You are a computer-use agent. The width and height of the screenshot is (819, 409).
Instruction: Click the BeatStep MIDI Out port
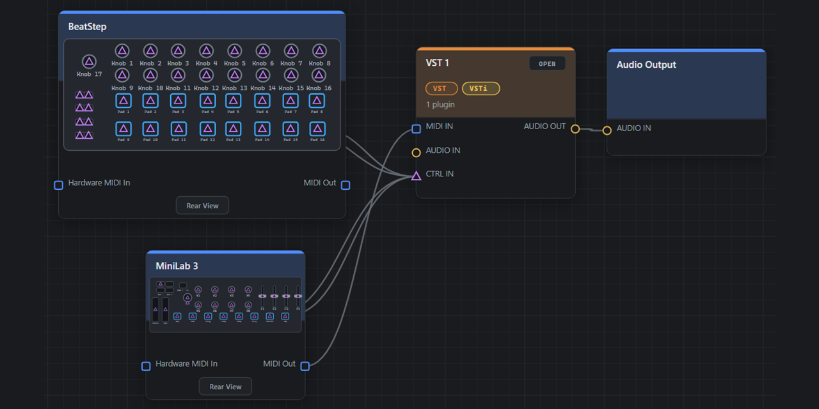[x=346, y=185]
